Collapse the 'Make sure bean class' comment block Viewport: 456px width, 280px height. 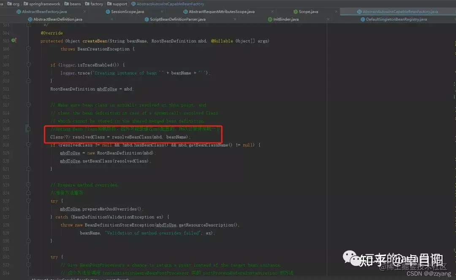pyautogui.click(x=29, y=105)
